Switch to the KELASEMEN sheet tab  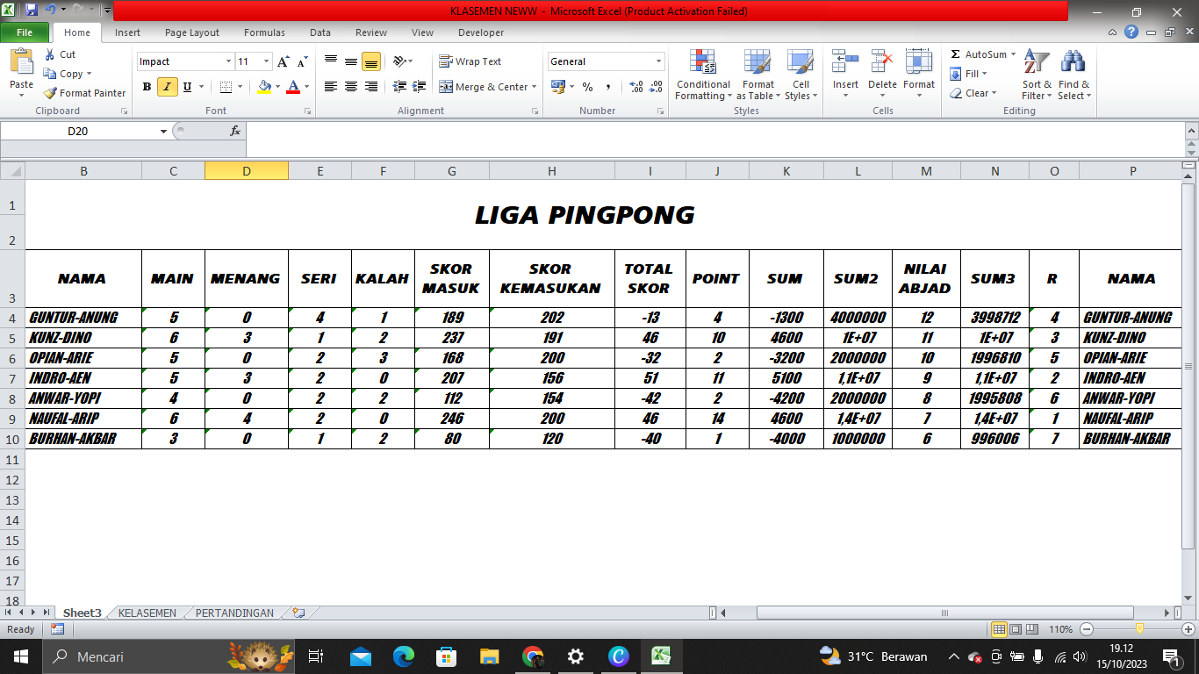147,613
